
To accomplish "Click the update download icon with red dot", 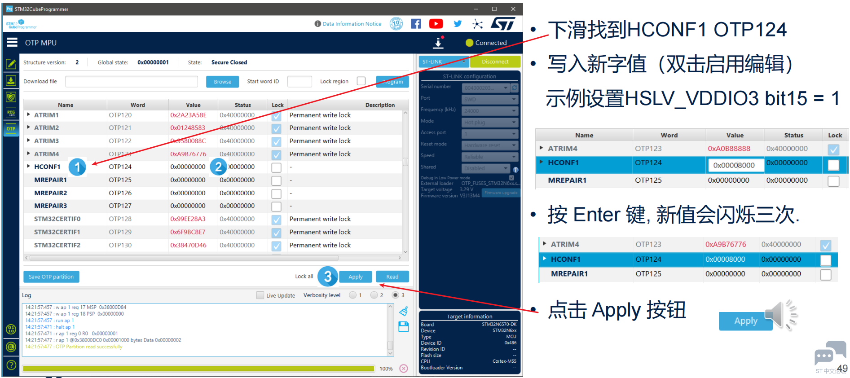I will coord(439,42).
